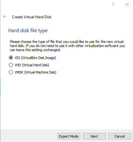
Task: Pick the VMDK radio button
Action: pos(11,72)
